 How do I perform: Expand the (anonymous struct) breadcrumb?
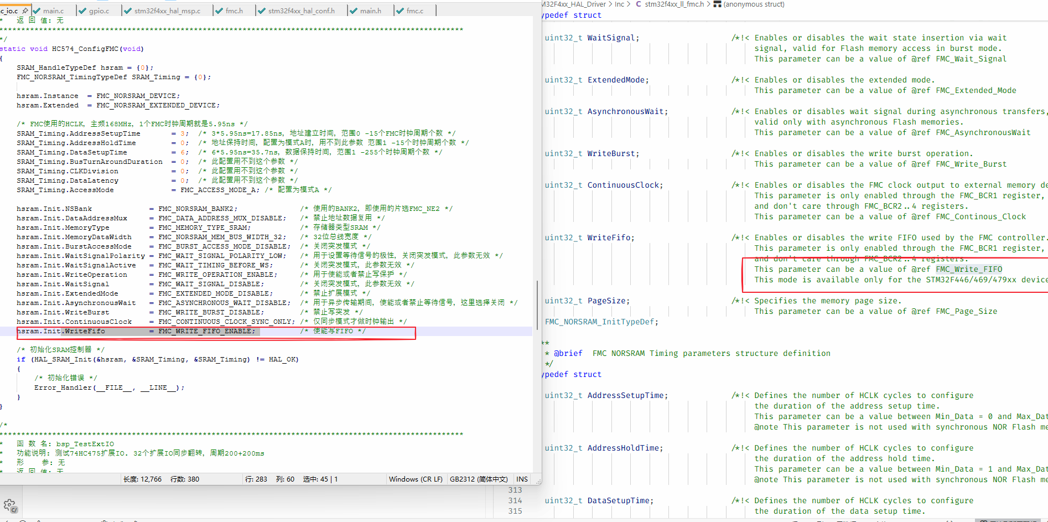click(x=754, y=4)
